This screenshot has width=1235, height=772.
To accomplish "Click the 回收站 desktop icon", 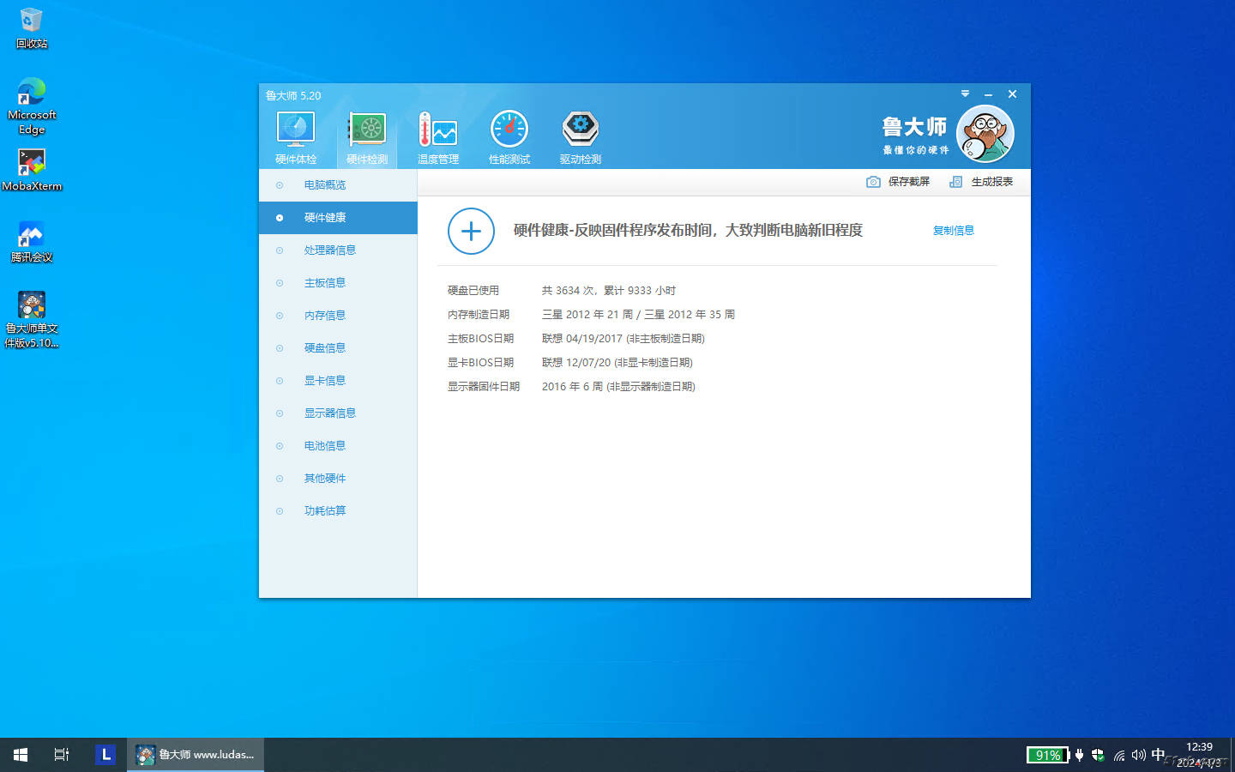I will point(32,28).
